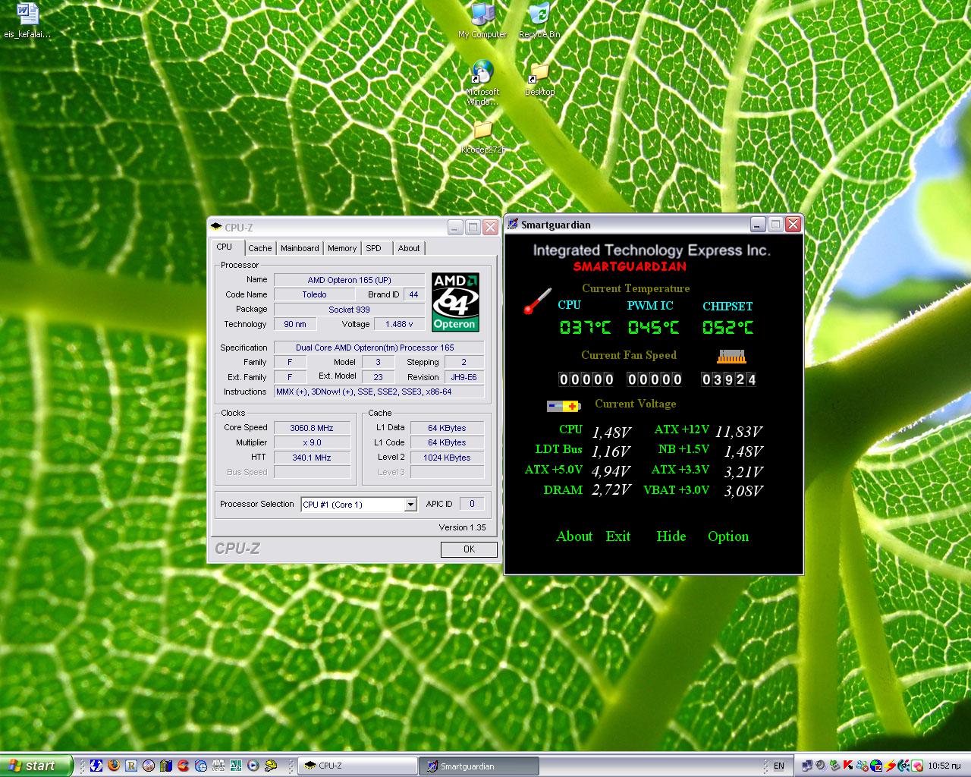Click the Package value Socket 939
The height and width of the screenshot is (777, 971).
pyautogui.click(x=349, y=310)
